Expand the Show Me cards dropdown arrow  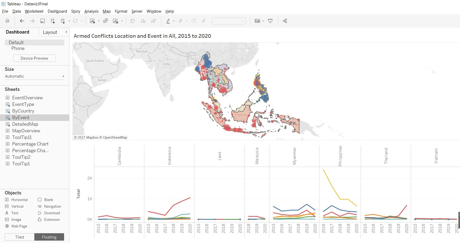[x=263, y=21]
